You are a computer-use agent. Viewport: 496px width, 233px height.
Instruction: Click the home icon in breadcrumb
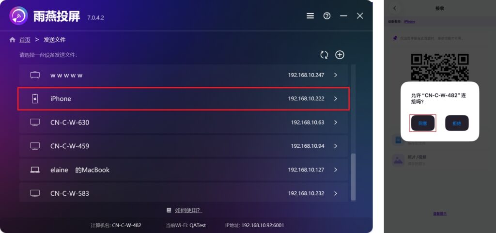12,40
